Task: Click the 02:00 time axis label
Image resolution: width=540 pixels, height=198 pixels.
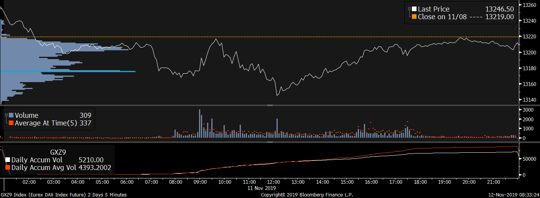Action: tap(30, 182)
